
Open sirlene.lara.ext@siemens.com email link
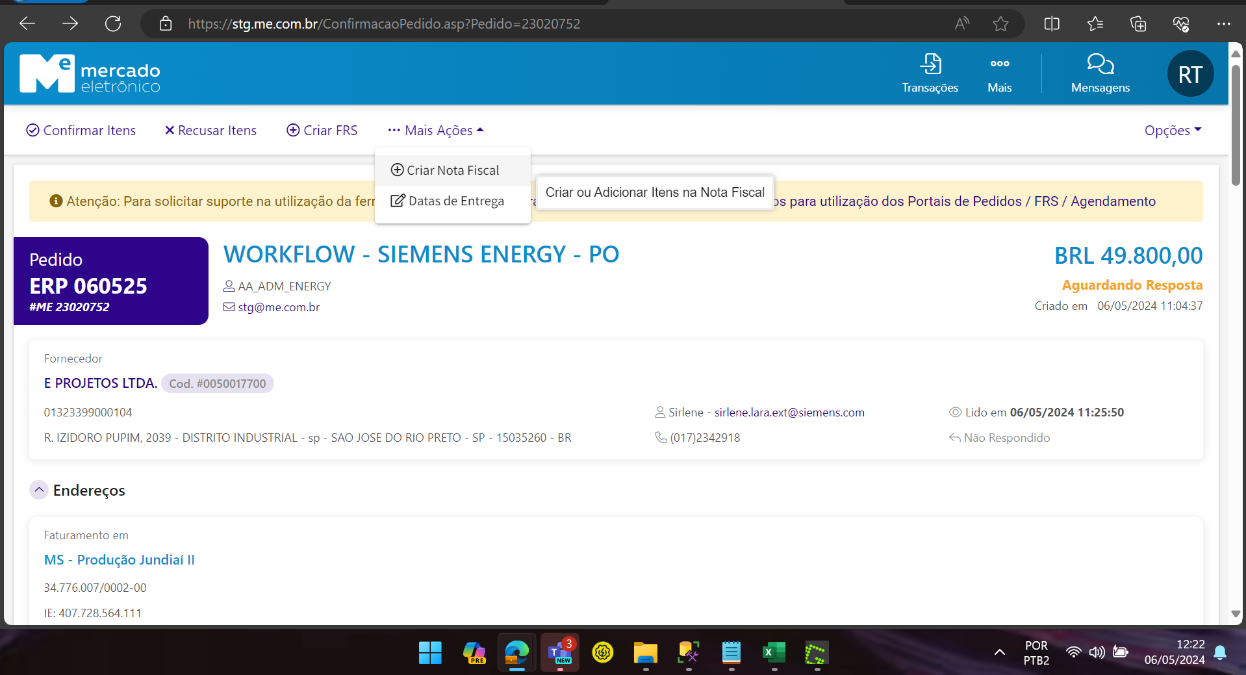[x=789, y=413]
